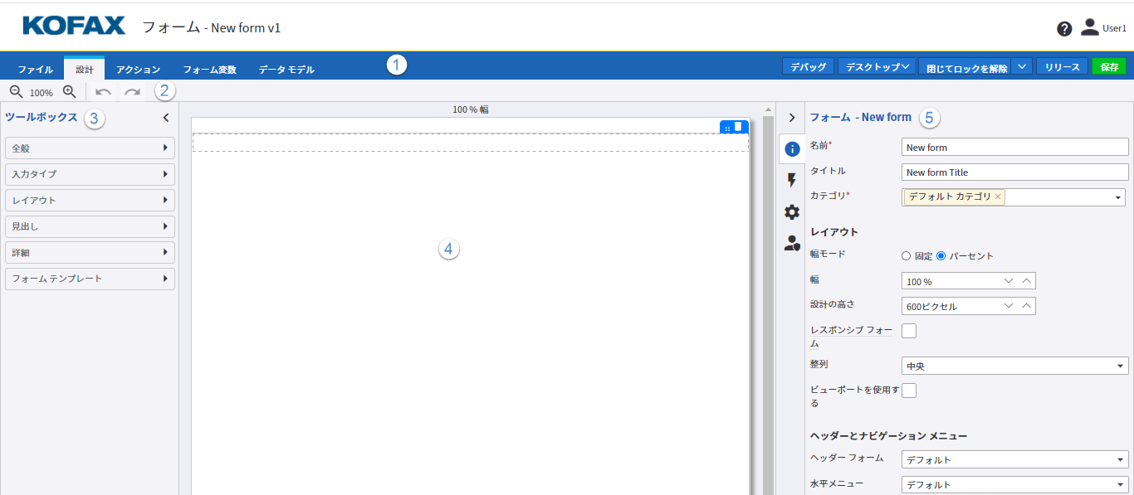Open the 整列 alignment dropdown
The image size is (1134, 495).
pyautogui.click(x=1014, y=366)
